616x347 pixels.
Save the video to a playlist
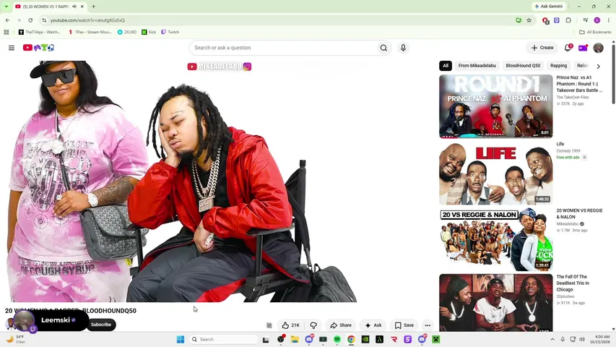pos(404,325)
